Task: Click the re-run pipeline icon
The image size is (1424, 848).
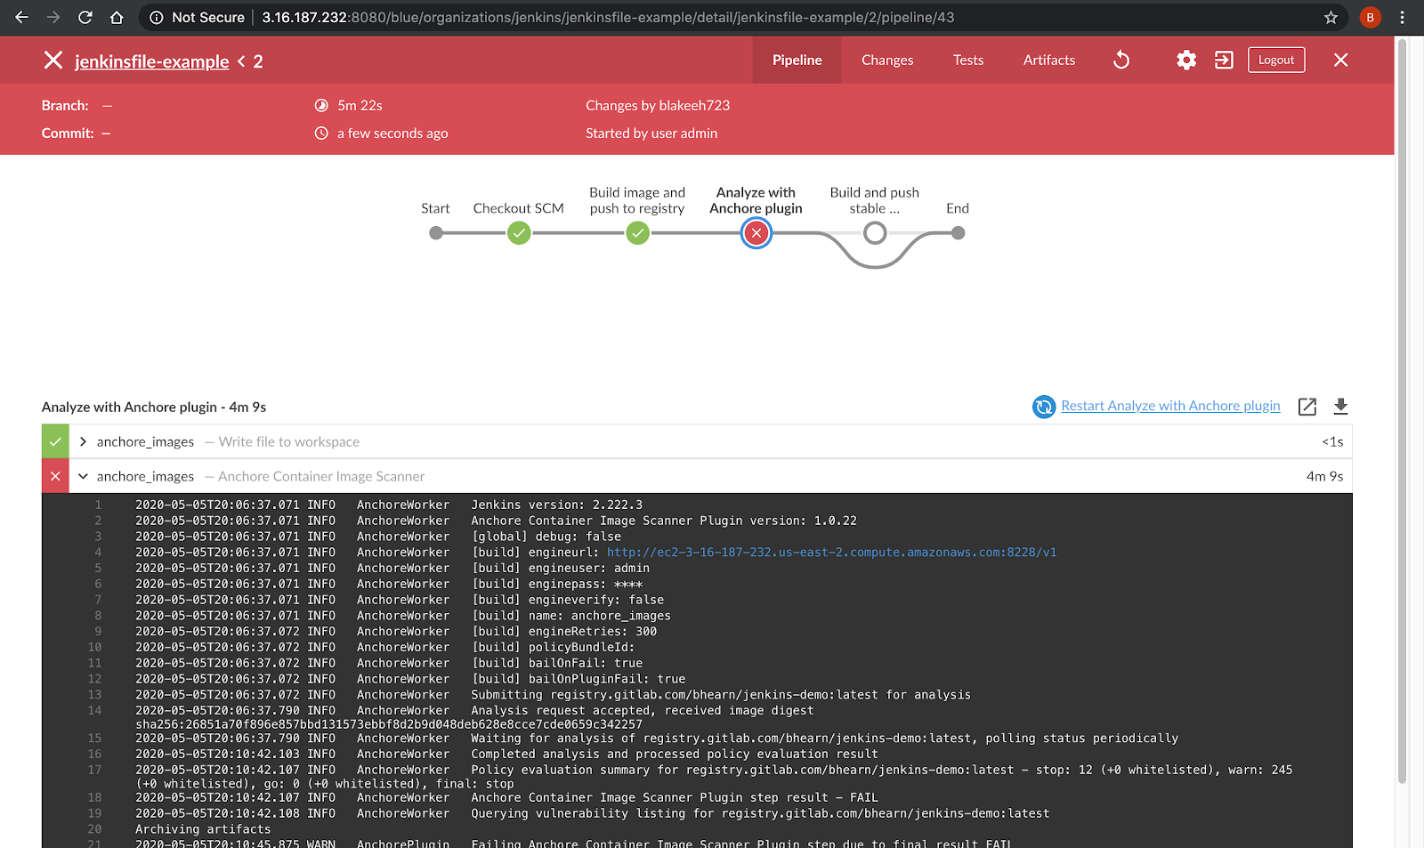Action: (x=1121, y=60)
